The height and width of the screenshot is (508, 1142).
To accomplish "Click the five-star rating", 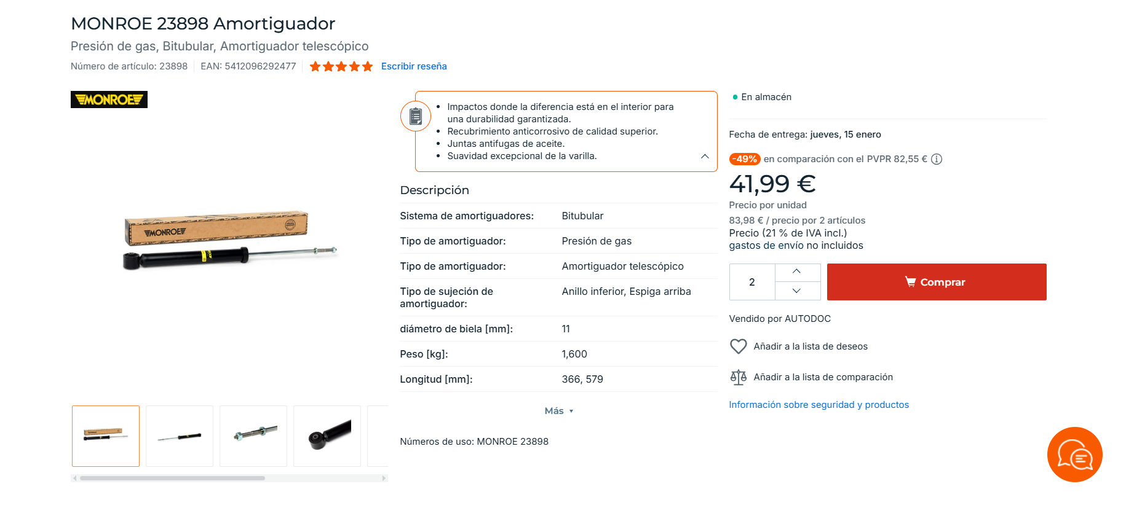I will point(341,66).
